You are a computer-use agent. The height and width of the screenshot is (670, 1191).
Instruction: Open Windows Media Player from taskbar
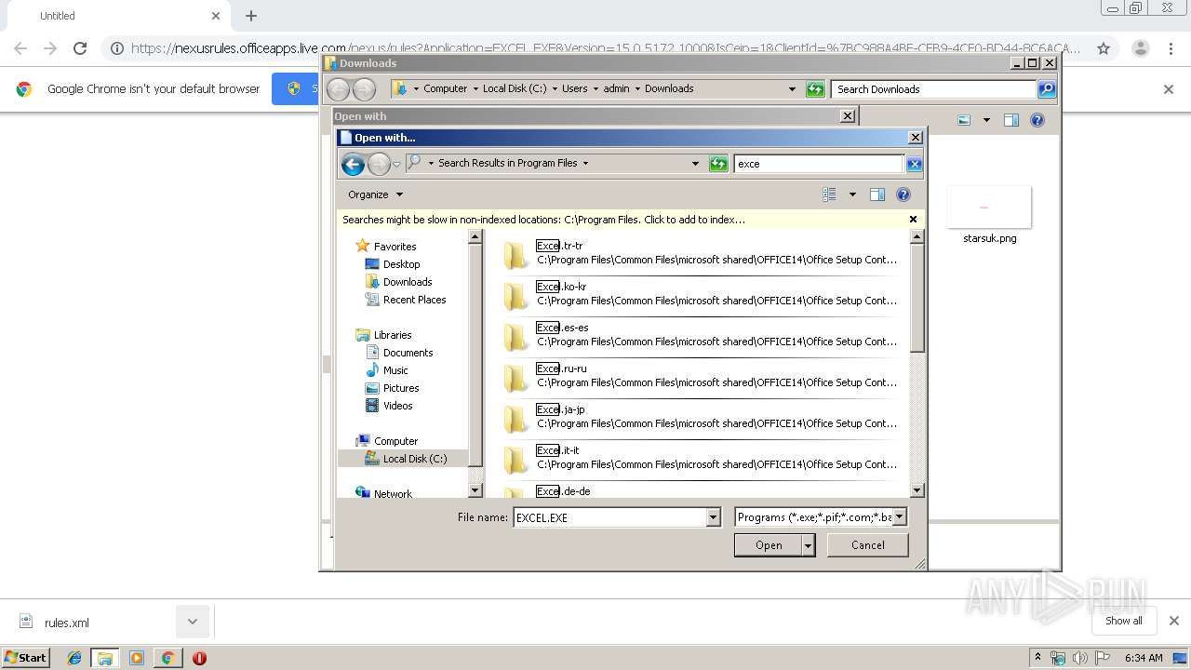click(137, 658)
